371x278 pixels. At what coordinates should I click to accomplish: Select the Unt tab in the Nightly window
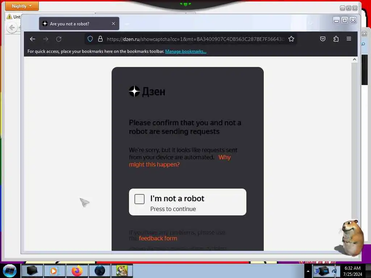(x=14, y=17)
